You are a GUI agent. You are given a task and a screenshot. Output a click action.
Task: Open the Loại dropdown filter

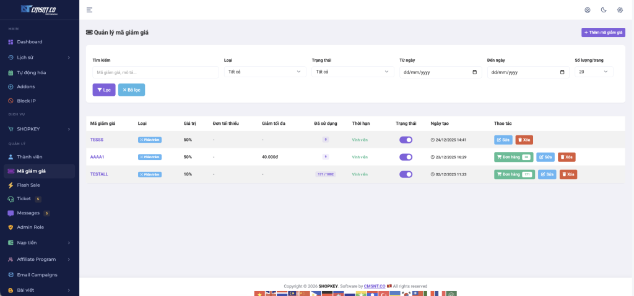265,72
